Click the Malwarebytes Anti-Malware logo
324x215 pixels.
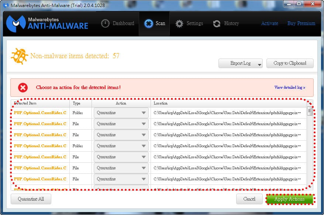[x=47, y=24]
